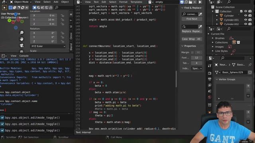Open text file with the folder icon

[190, 2]
